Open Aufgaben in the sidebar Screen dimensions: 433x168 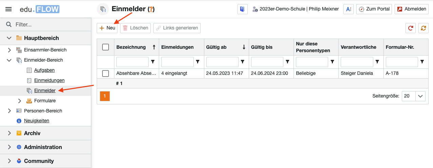click(44, 70)
